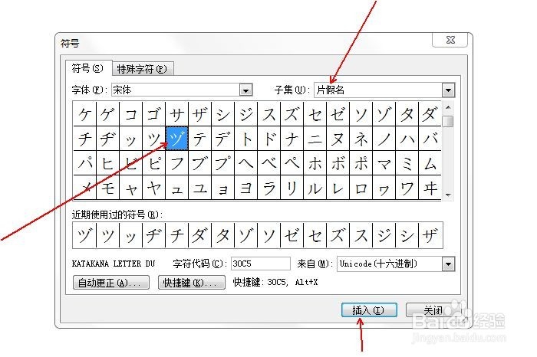The height and width of the screenshot is (357, 537).
Task: Select ホ in the symbol grid
Action: point(315,163)
